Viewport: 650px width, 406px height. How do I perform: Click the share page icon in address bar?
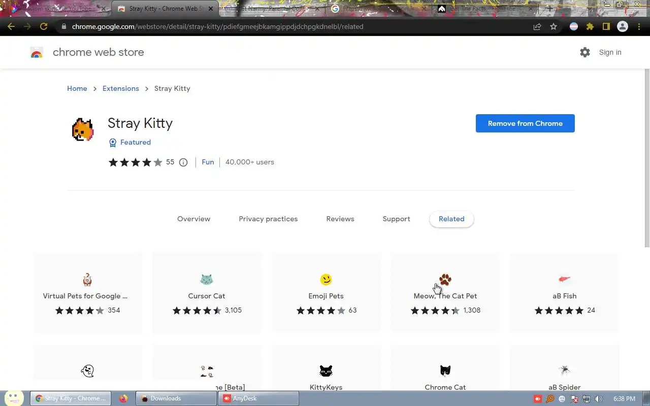coord(537,26)
